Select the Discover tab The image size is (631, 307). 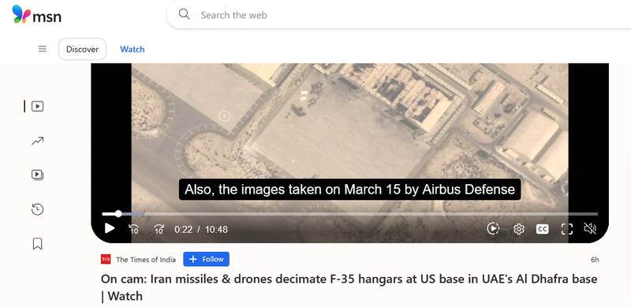point(83,49)
